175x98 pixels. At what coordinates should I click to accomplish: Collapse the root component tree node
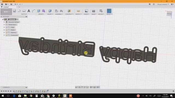[x=2, y=19]
